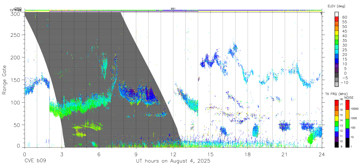Click the '30' label on the ELEV scale

345,45
